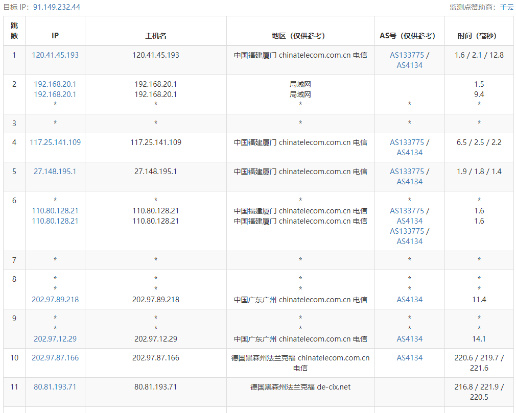Click AS4134 link in hop 5 row
Viewport: 516px width, 413px height.
(409, 182)
